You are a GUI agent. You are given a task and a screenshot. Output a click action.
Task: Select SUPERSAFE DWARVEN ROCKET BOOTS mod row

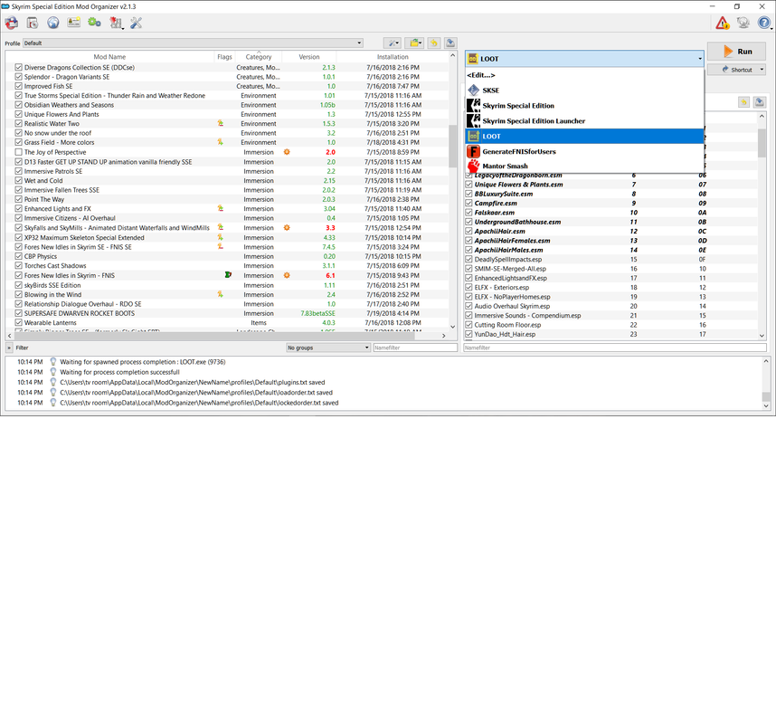[228, 313]
